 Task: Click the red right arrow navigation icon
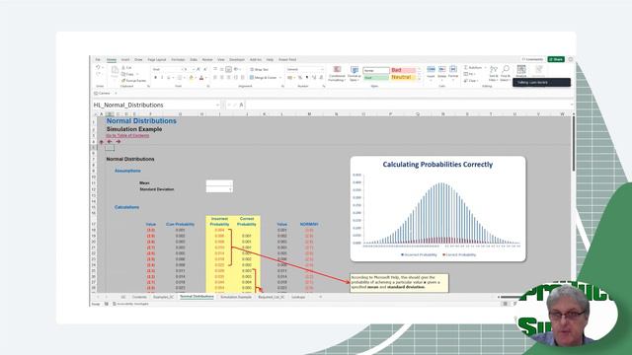pos(118,142)
